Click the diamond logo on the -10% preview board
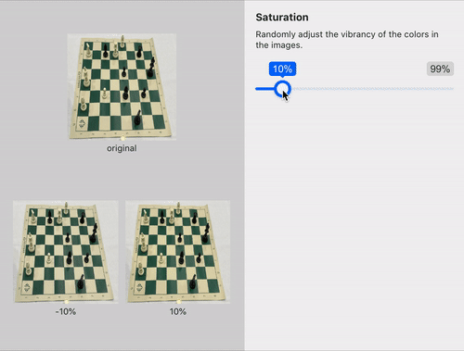The image size is (464, 351). coord(27,287)
